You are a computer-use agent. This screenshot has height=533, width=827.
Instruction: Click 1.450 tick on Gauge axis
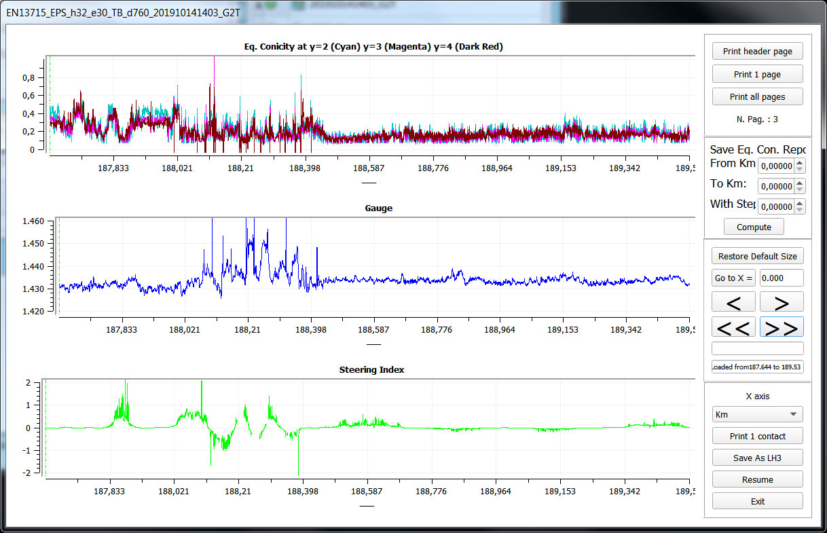32,243
